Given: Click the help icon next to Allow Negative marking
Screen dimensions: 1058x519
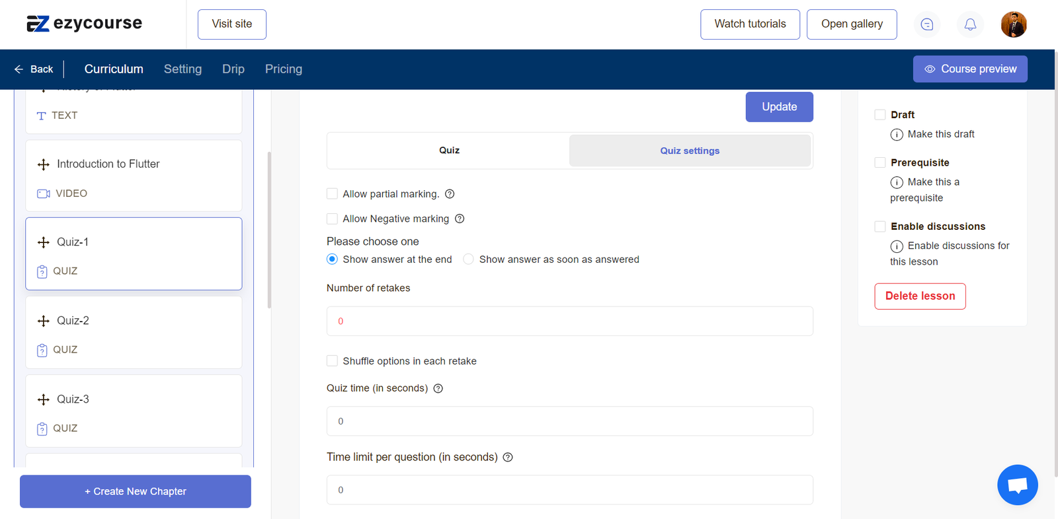Looking at the screenshot, I should click(460, 219).
